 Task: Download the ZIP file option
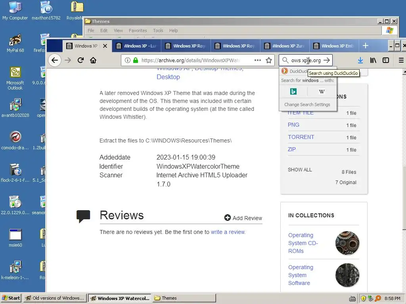[x=291, y=149]
